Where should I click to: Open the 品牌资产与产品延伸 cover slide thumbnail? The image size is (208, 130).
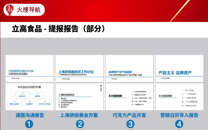tap(129, 68)
